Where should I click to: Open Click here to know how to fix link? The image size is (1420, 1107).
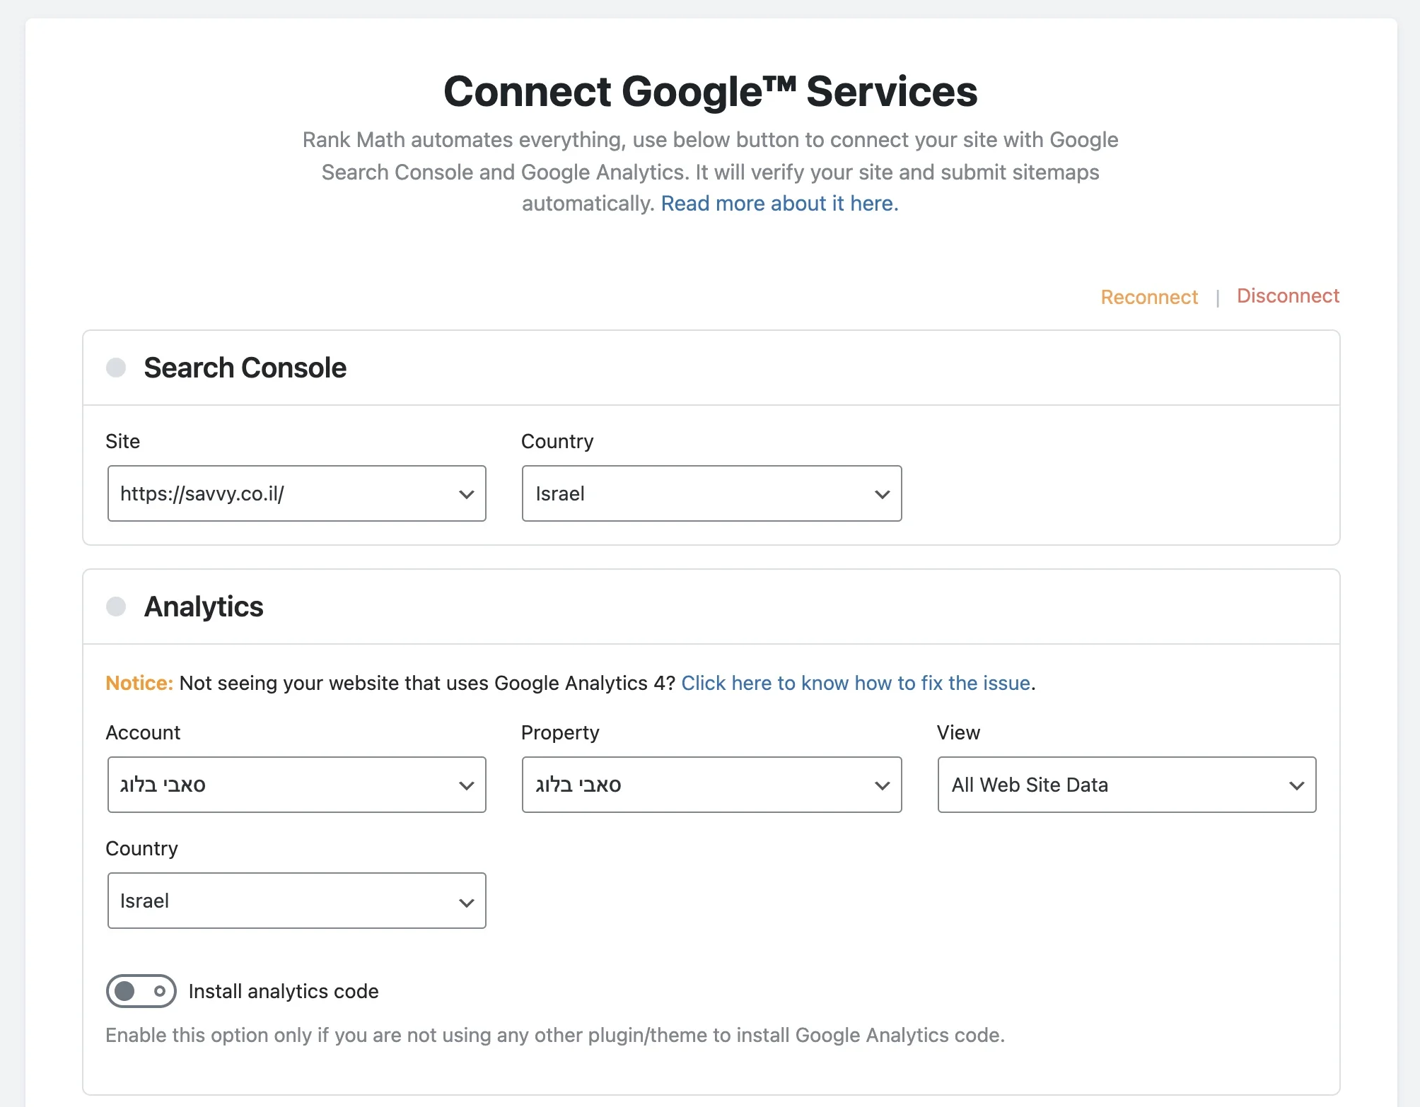pyautogui.click(x=856, y=683)
